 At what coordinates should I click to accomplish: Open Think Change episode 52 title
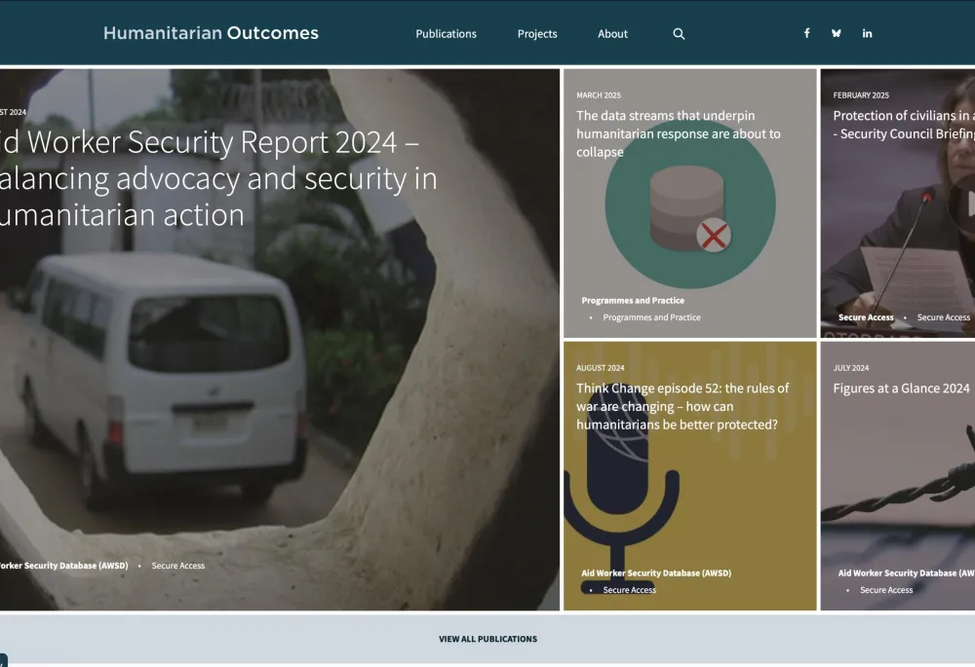682,406
